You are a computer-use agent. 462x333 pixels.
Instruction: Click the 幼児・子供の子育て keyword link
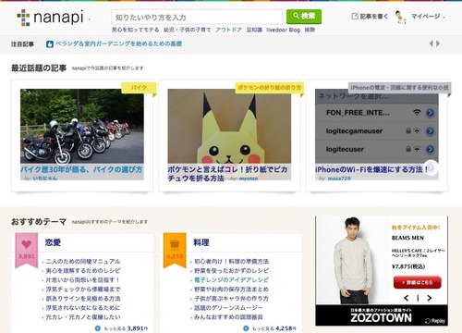pyautogui.click(x=187, y=30)
